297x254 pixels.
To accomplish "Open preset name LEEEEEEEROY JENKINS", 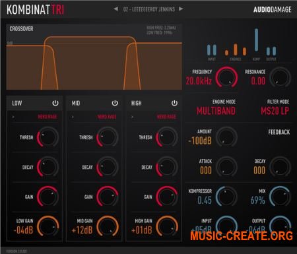I will 149,9.
